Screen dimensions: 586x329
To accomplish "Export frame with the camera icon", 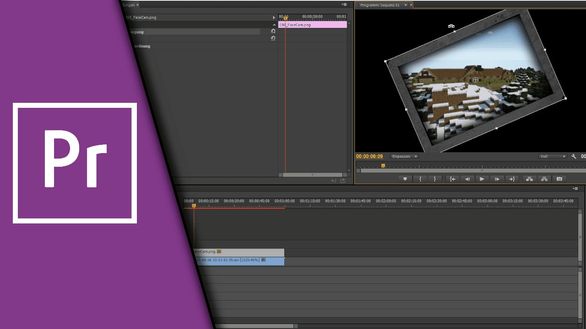I will point(559,179).
